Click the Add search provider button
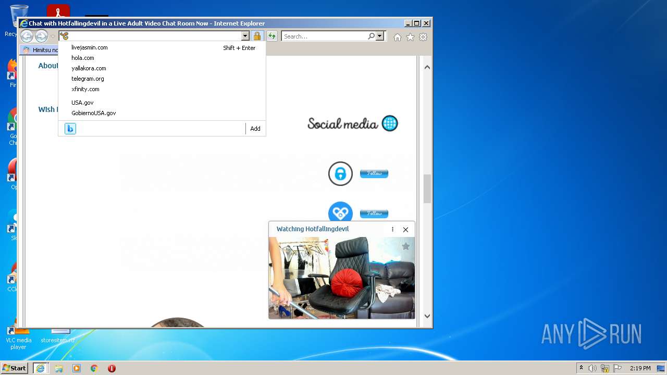Viewport: 667px width, 375px height. click(255, 129)
